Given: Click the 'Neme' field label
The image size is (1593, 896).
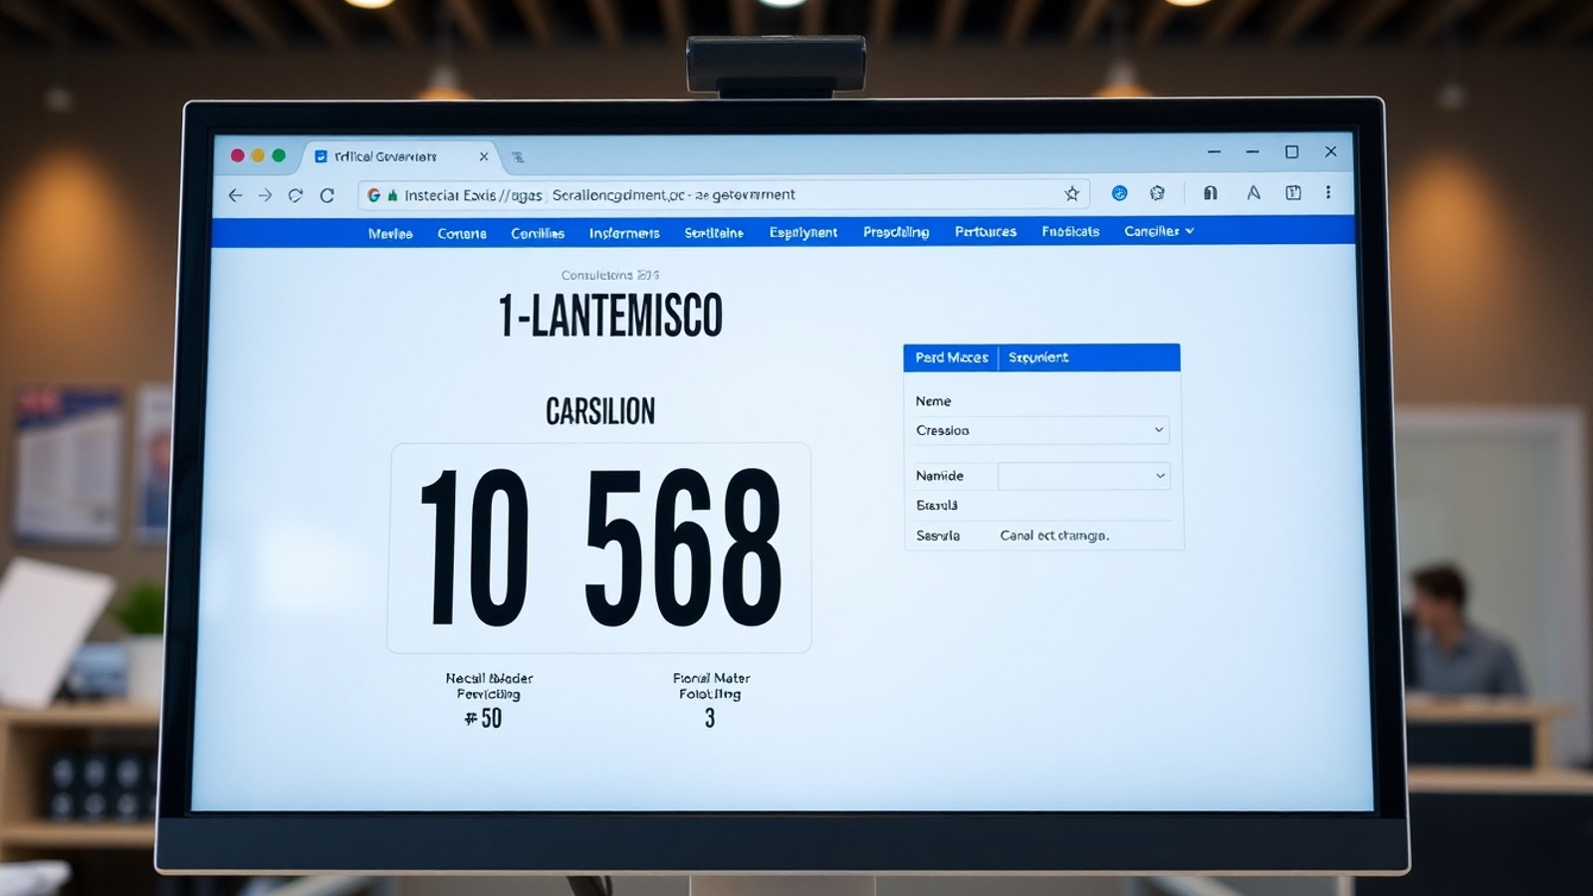Looking at the screenshot, I should tap(933, 401).
